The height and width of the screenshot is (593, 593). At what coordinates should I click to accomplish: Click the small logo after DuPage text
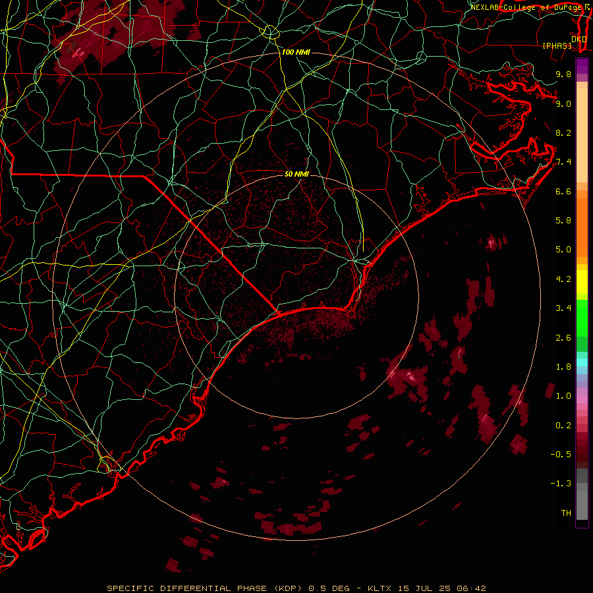pyautogui.click(x=587, y=7)
